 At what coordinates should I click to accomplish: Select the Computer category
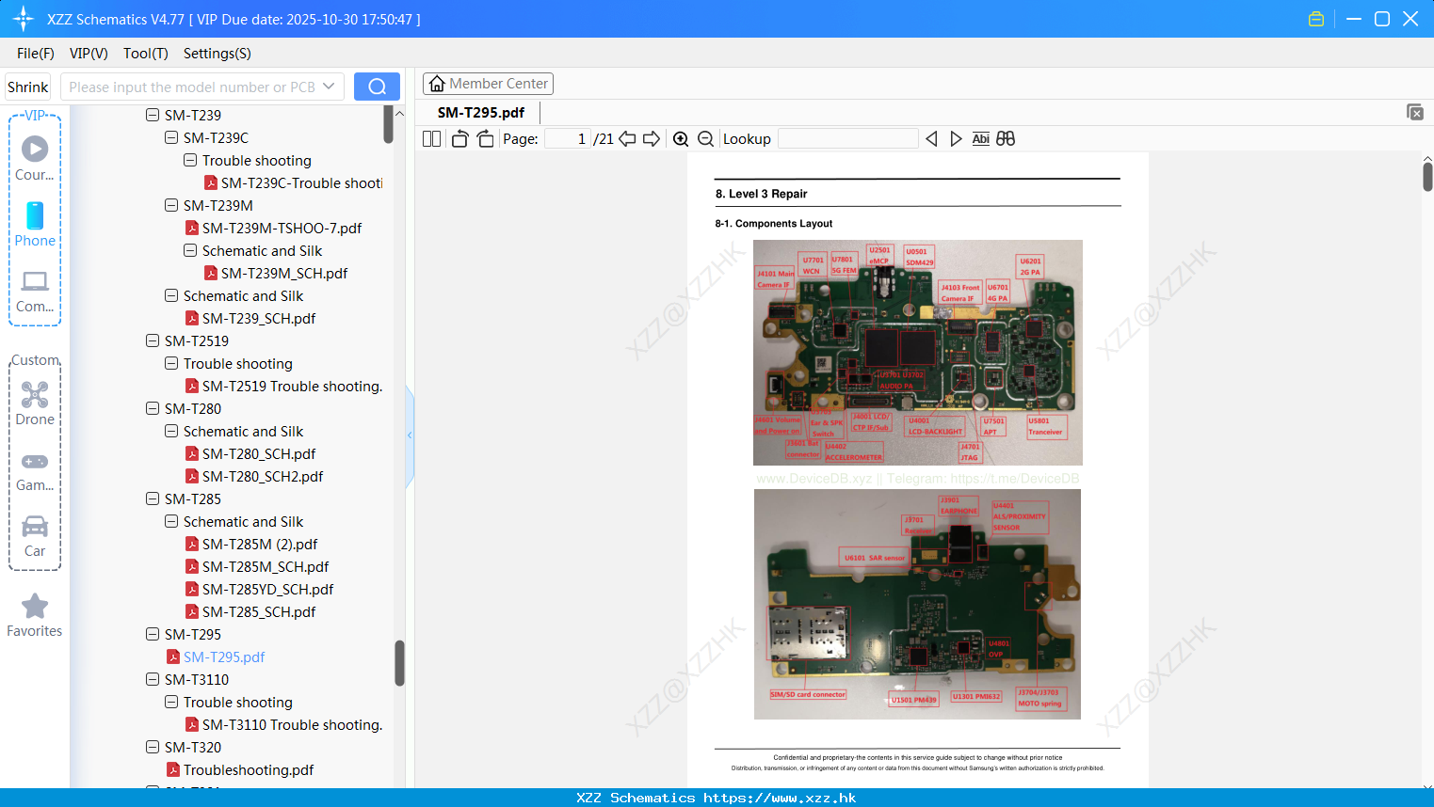pyautogui.click(x=35, y=291)
